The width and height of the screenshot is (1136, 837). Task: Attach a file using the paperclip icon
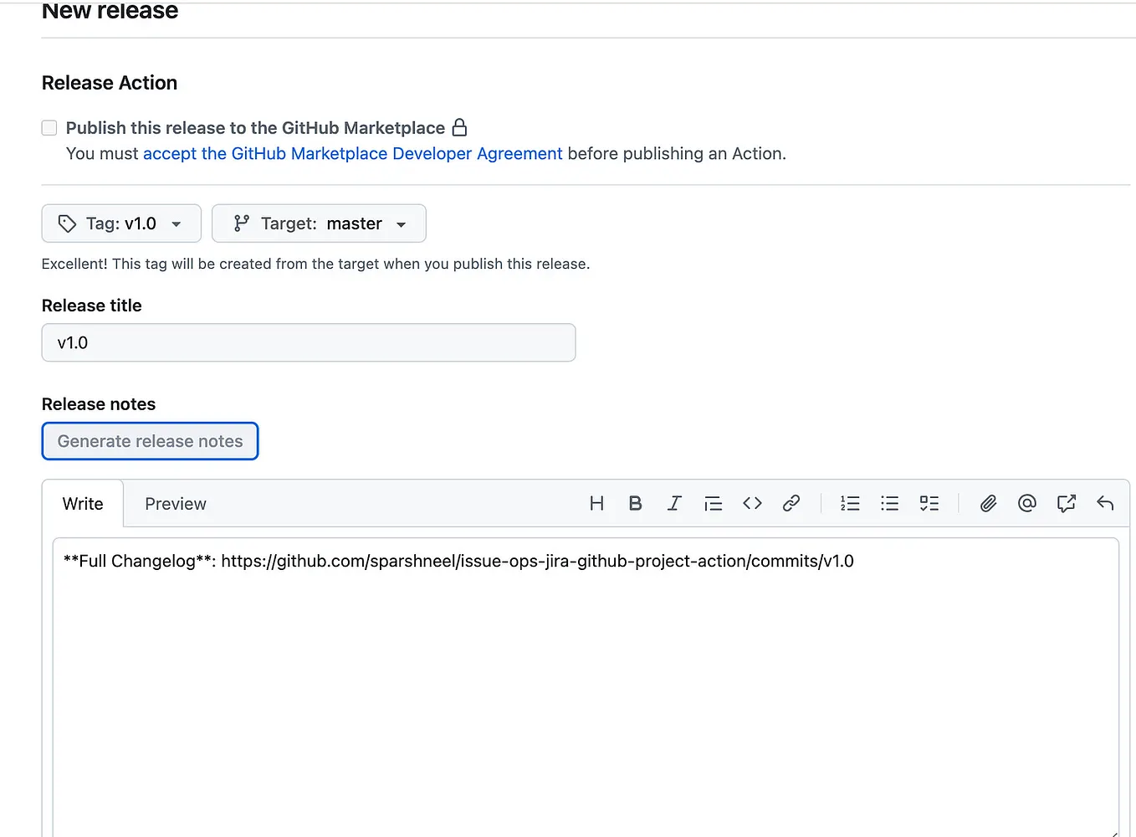988,503
